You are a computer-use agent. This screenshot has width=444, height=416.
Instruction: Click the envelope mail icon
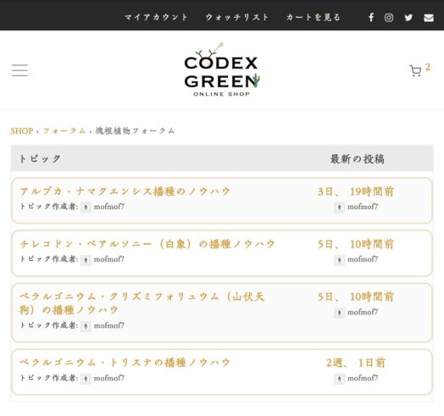[429, 18]
